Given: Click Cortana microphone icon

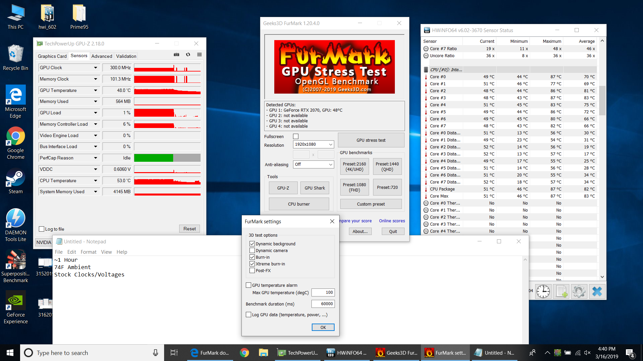Looking at the screenshot, I should [x=155, y=353].
